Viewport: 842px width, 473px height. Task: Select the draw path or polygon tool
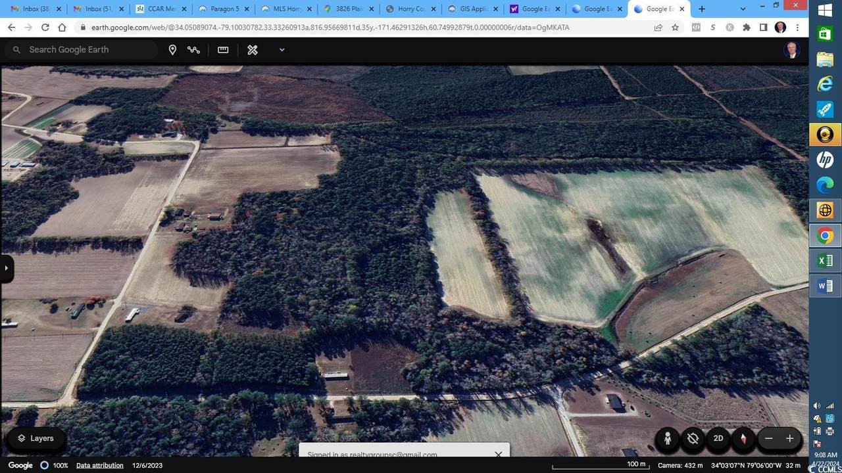[193, 50]
